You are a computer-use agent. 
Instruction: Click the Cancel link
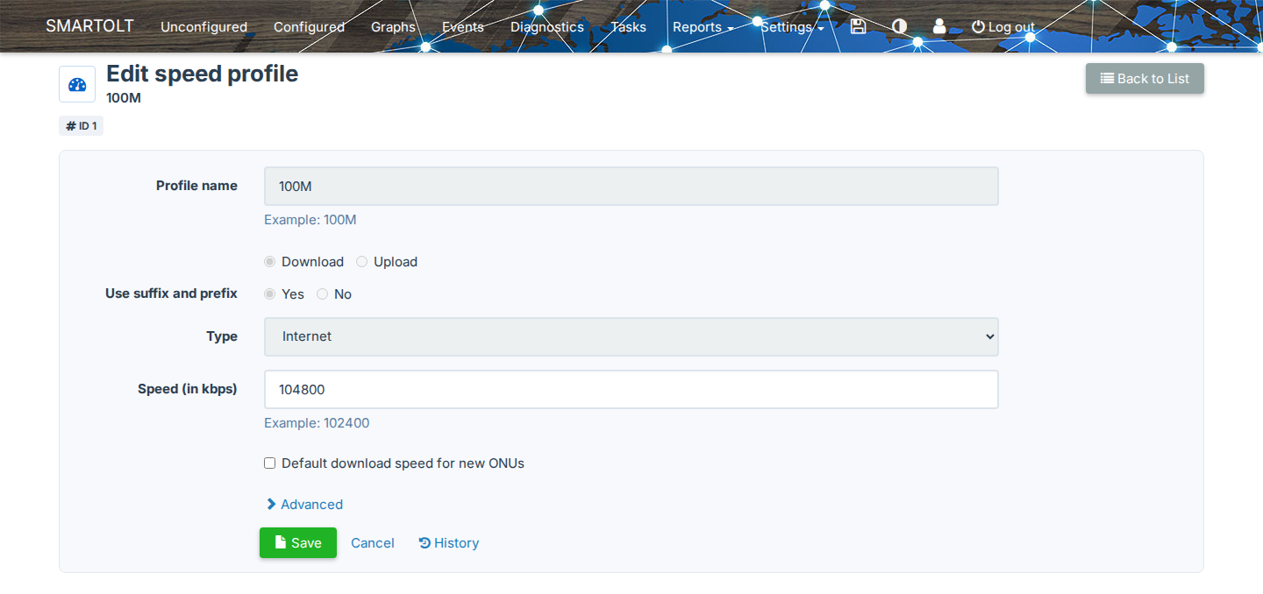click(x=373, y=543)
